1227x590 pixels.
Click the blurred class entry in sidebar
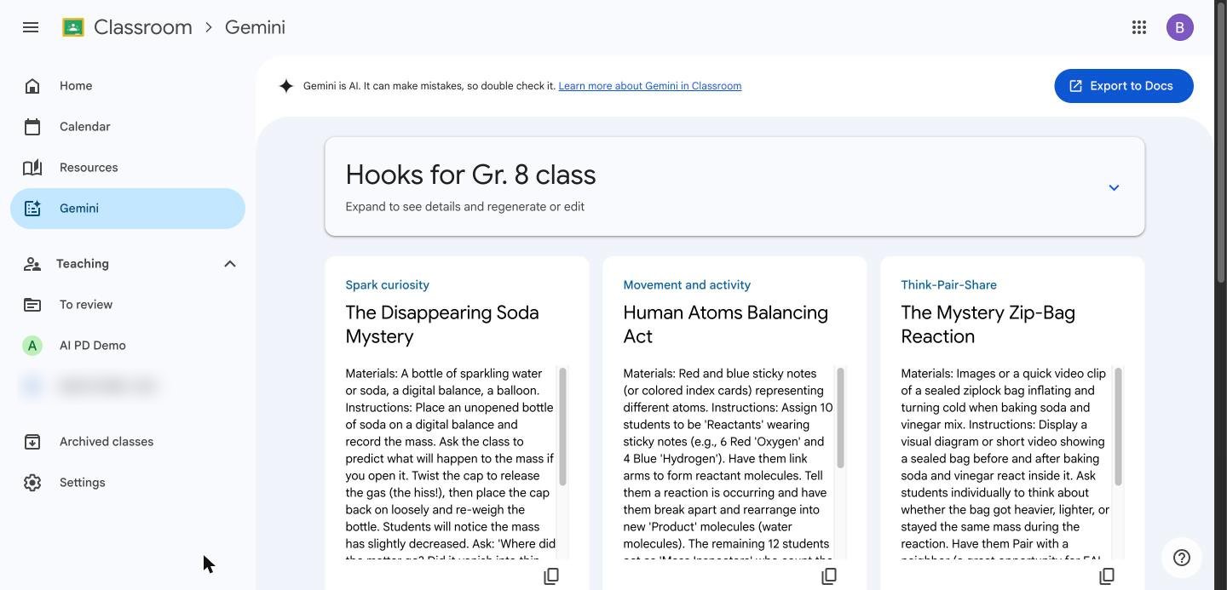pos(128,387)
